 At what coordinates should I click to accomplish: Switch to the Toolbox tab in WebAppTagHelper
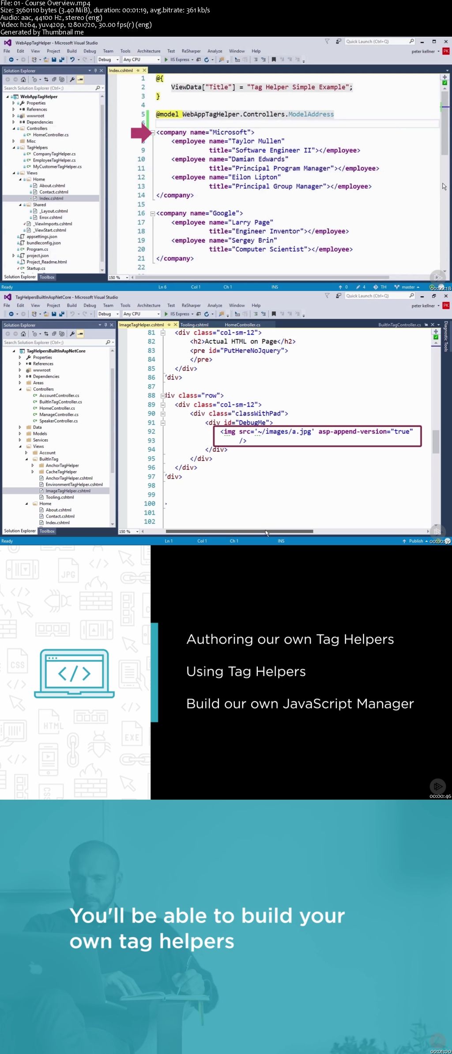(x=47, y=277)
